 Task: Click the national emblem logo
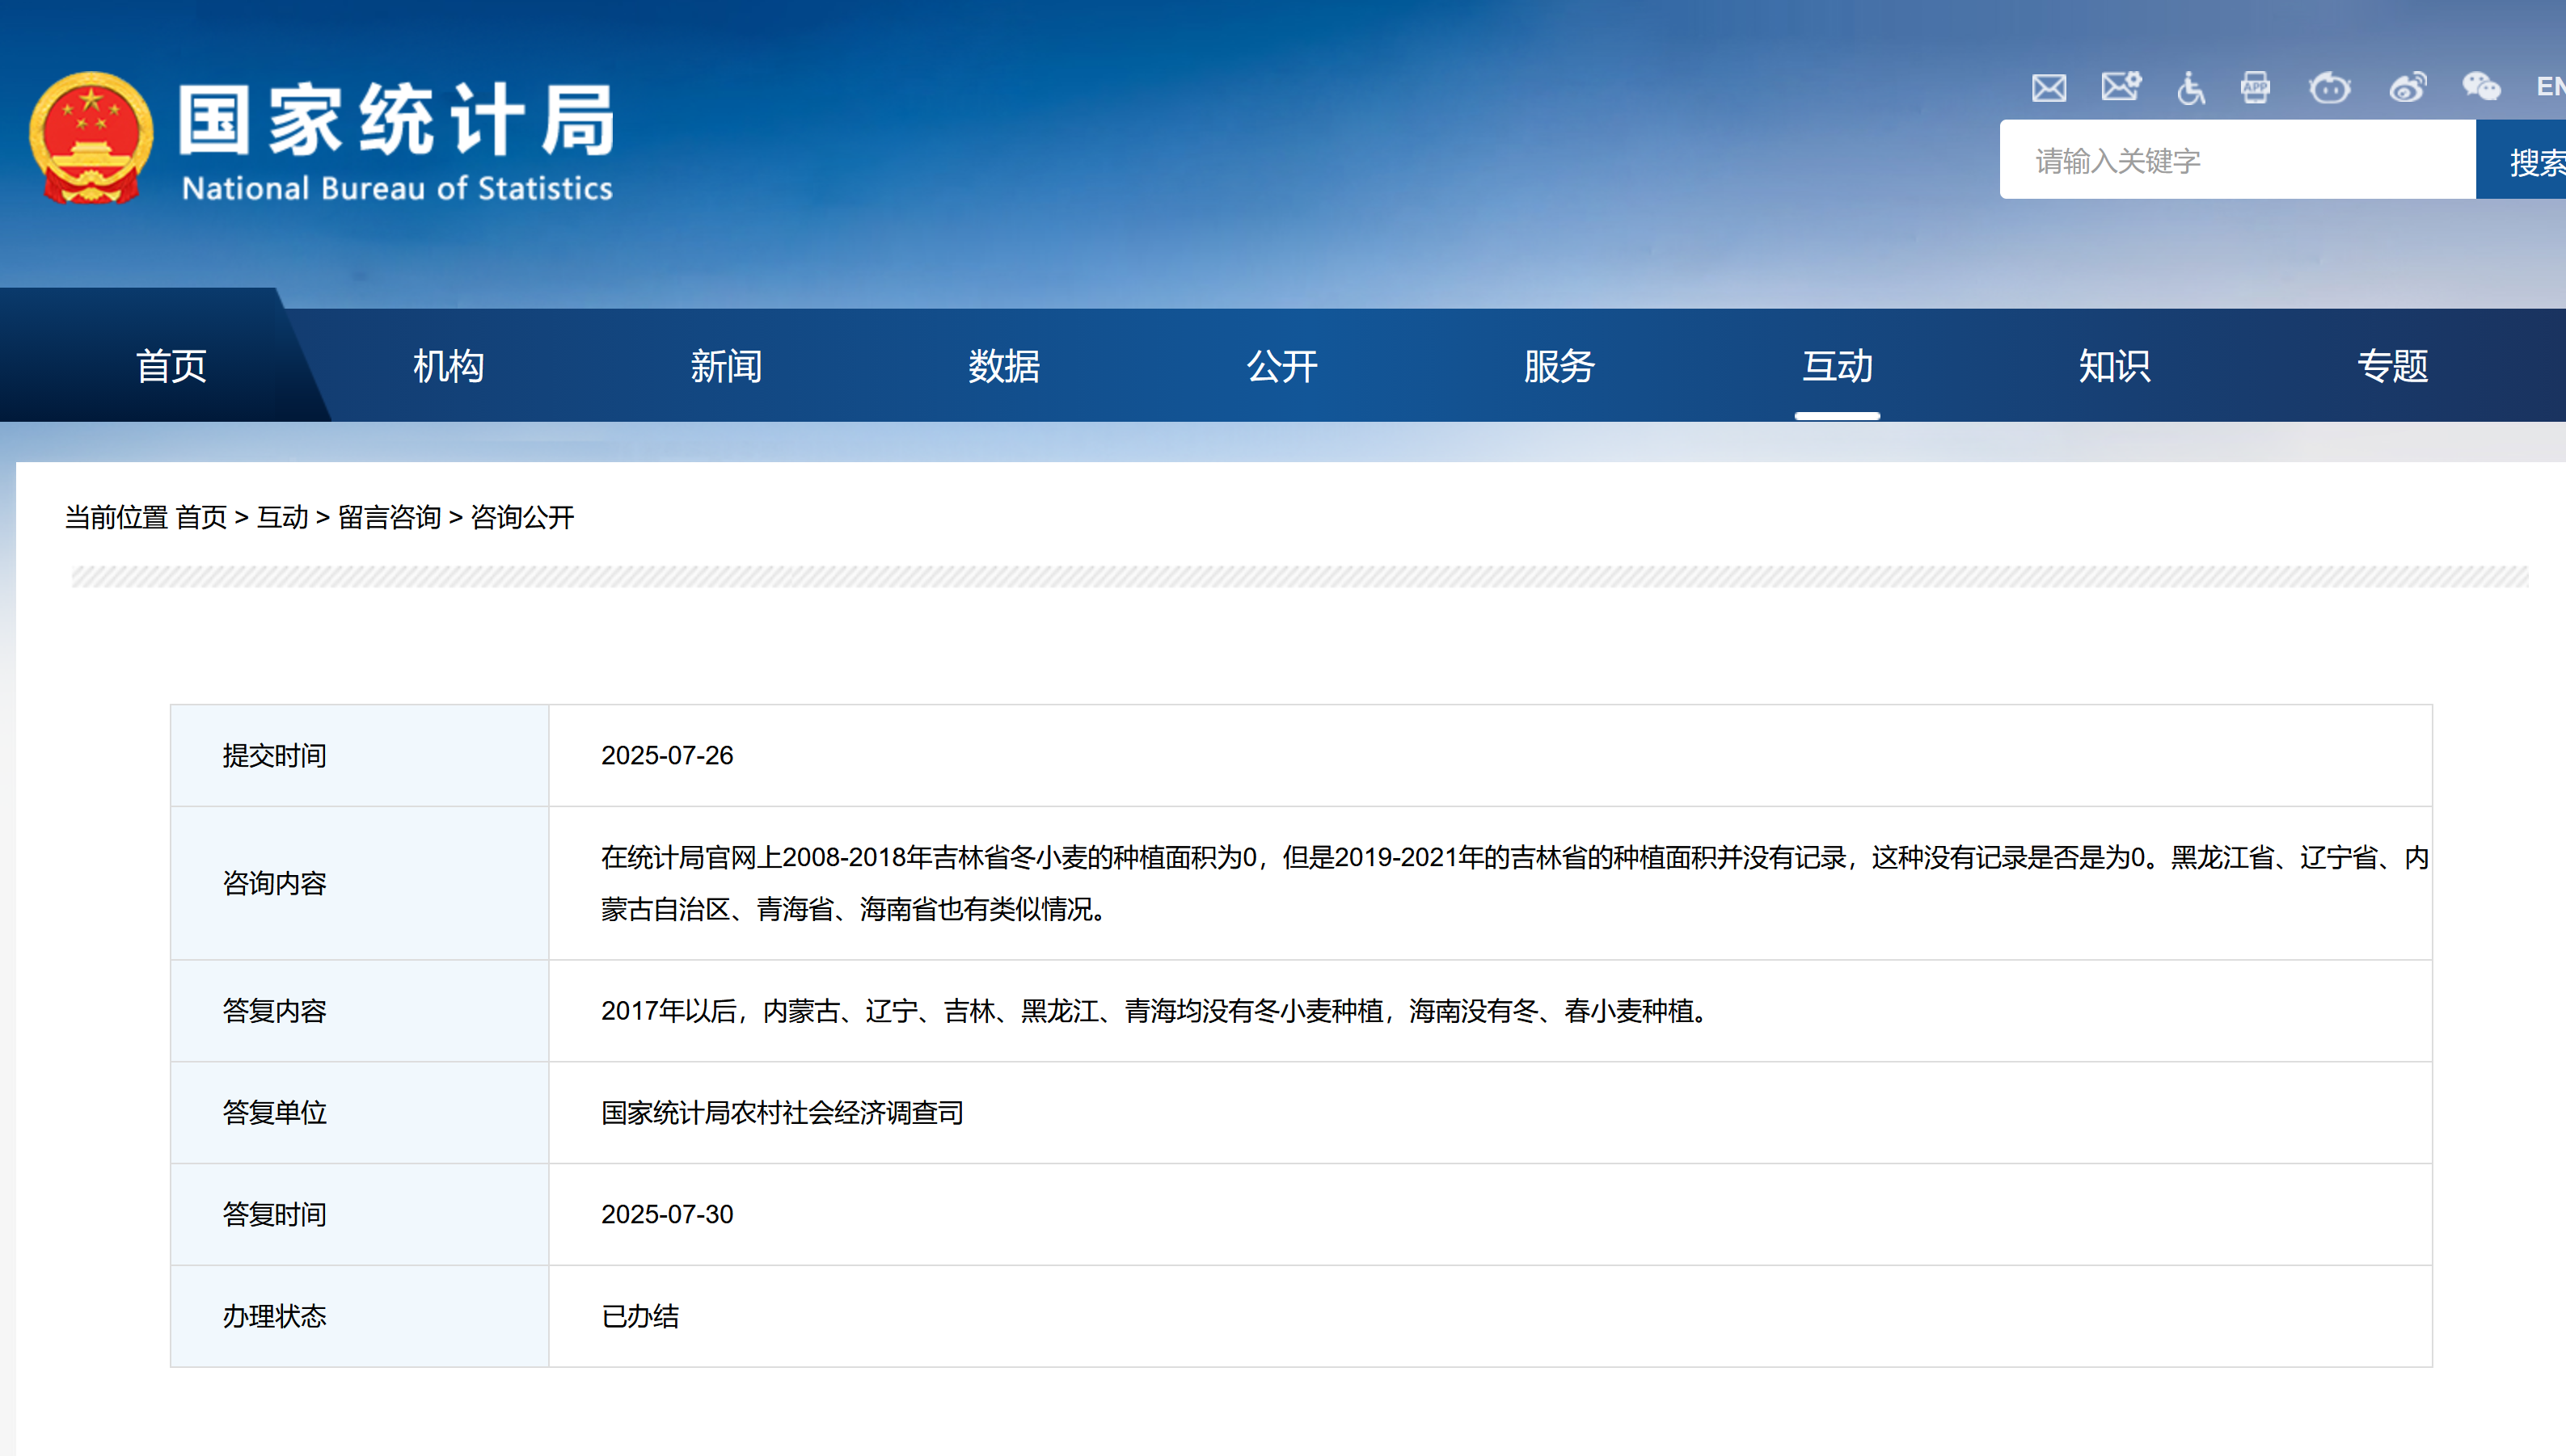pos(91,137)
